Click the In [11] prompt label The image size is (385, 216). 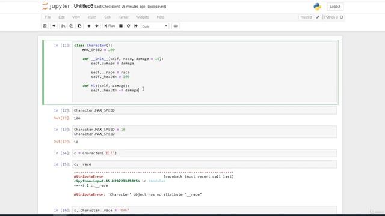click(x=62, y=46)
